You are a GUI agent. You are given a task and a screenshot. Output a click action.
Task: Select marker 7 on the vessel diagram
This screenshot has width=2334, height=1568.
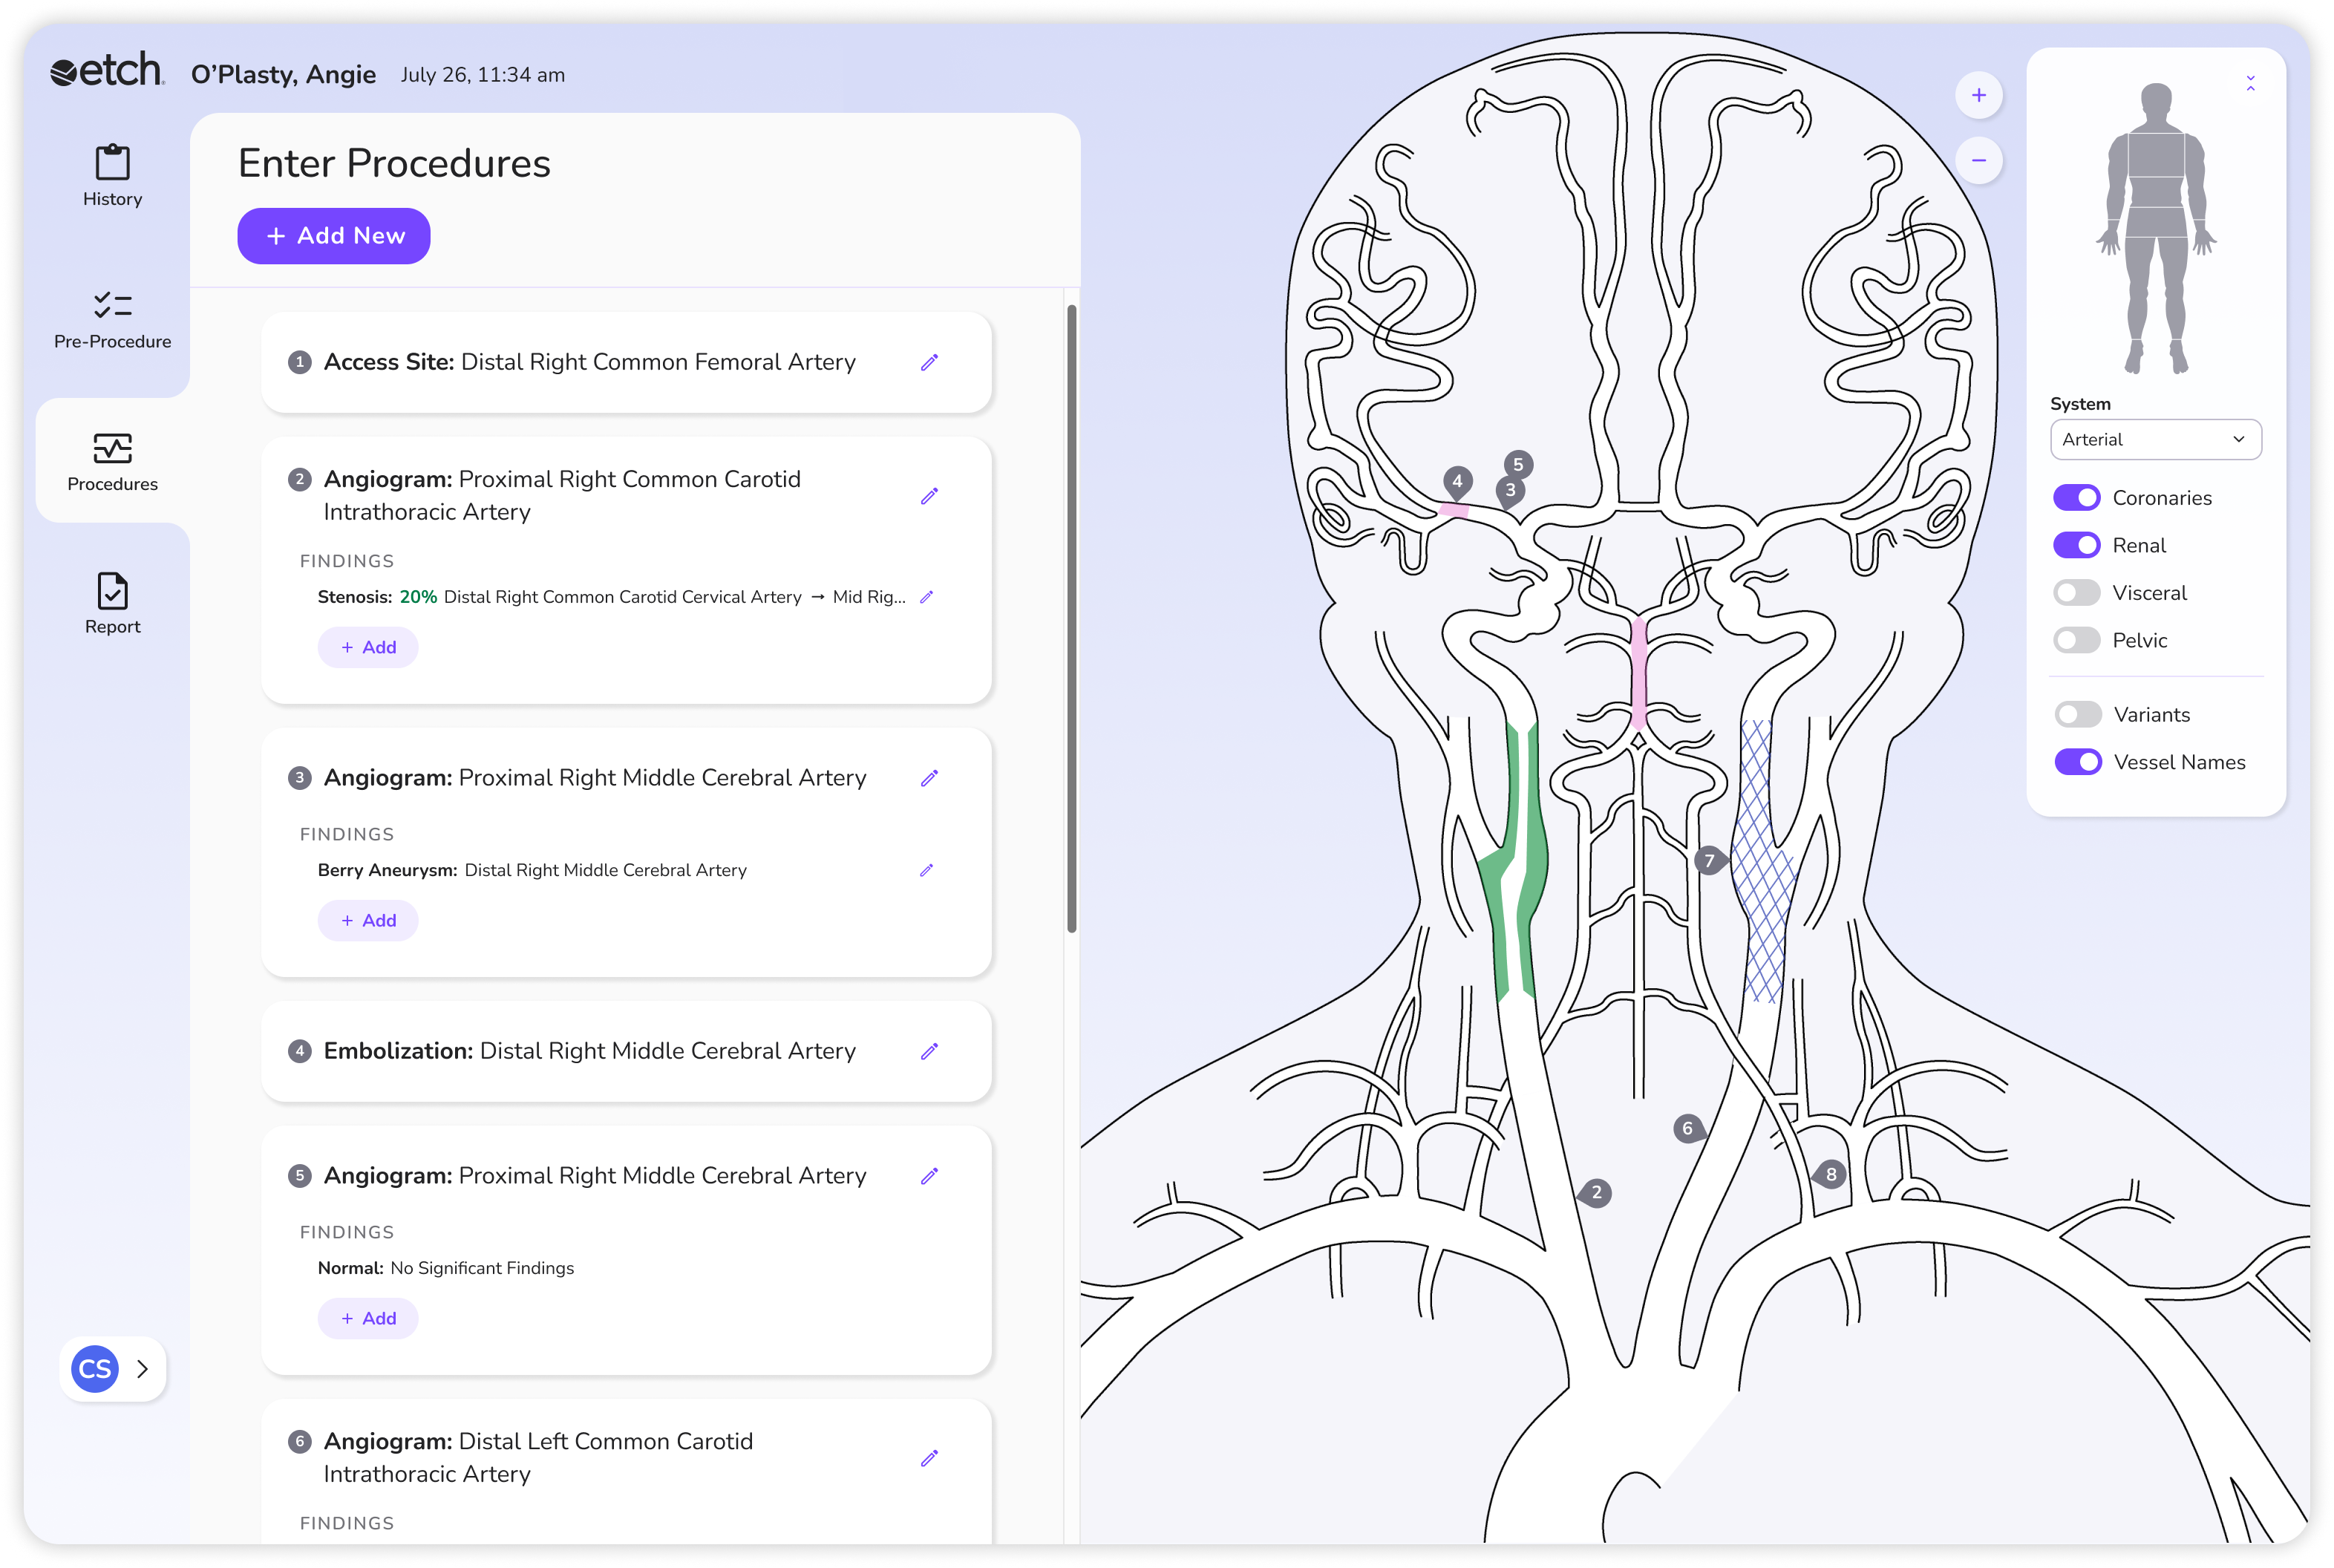[x=1709, y=861]
